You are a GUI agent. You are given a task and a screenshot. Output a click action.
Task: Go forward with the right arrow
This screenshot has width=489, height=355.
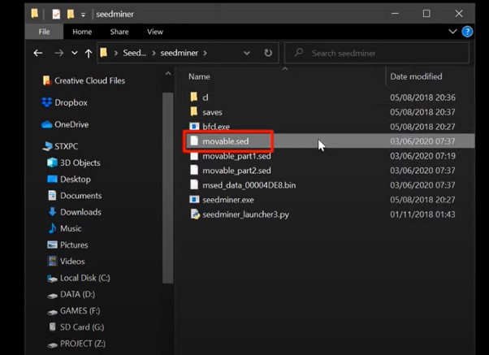click(58, 53)
